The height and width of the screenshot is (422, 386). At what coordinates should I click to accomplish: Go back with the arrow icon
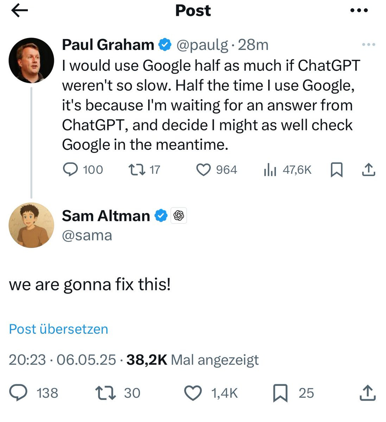coord(19,11)
